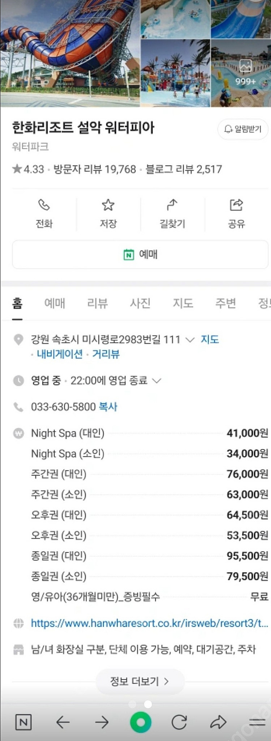
Task: Open the 999+ photos thumbnail
Action: (241, 74)
